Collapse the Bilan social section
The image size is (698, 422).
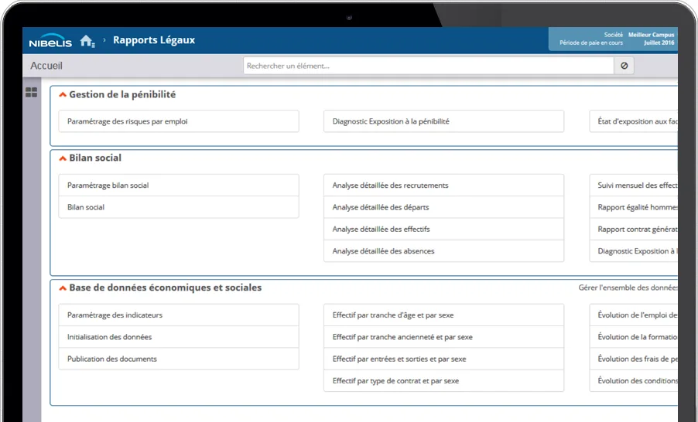click(63, 158)
